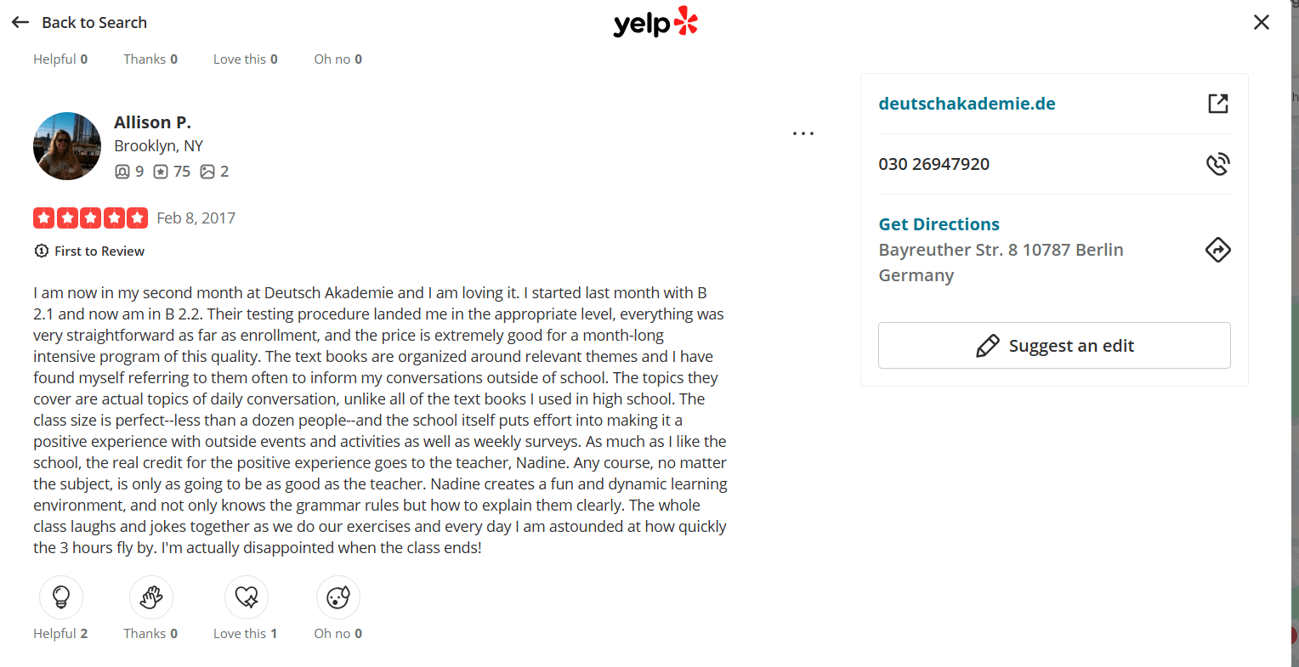This screenshot has width=1299, height=667.
Task: Open the review's three-dot options menu
Action: [803, 133]
